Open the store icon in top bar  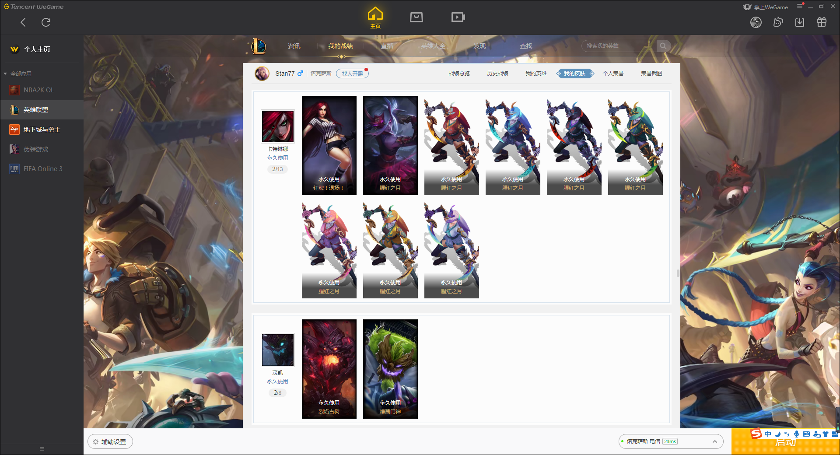416,17
